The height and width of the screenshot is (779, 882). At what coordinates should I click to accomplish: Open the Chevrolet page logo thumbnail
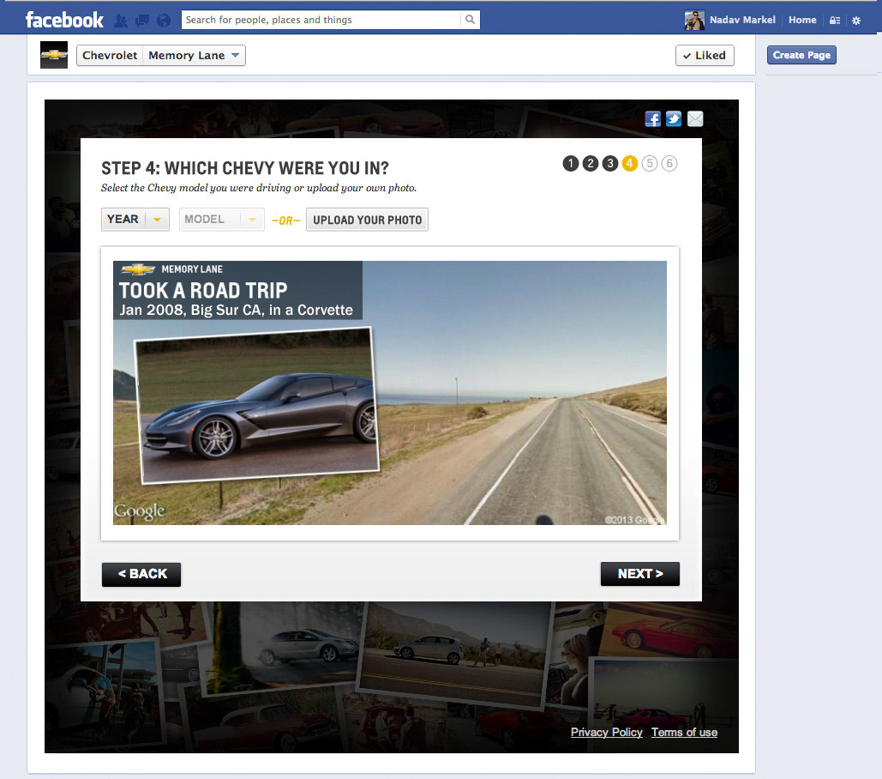pos(54,55)
